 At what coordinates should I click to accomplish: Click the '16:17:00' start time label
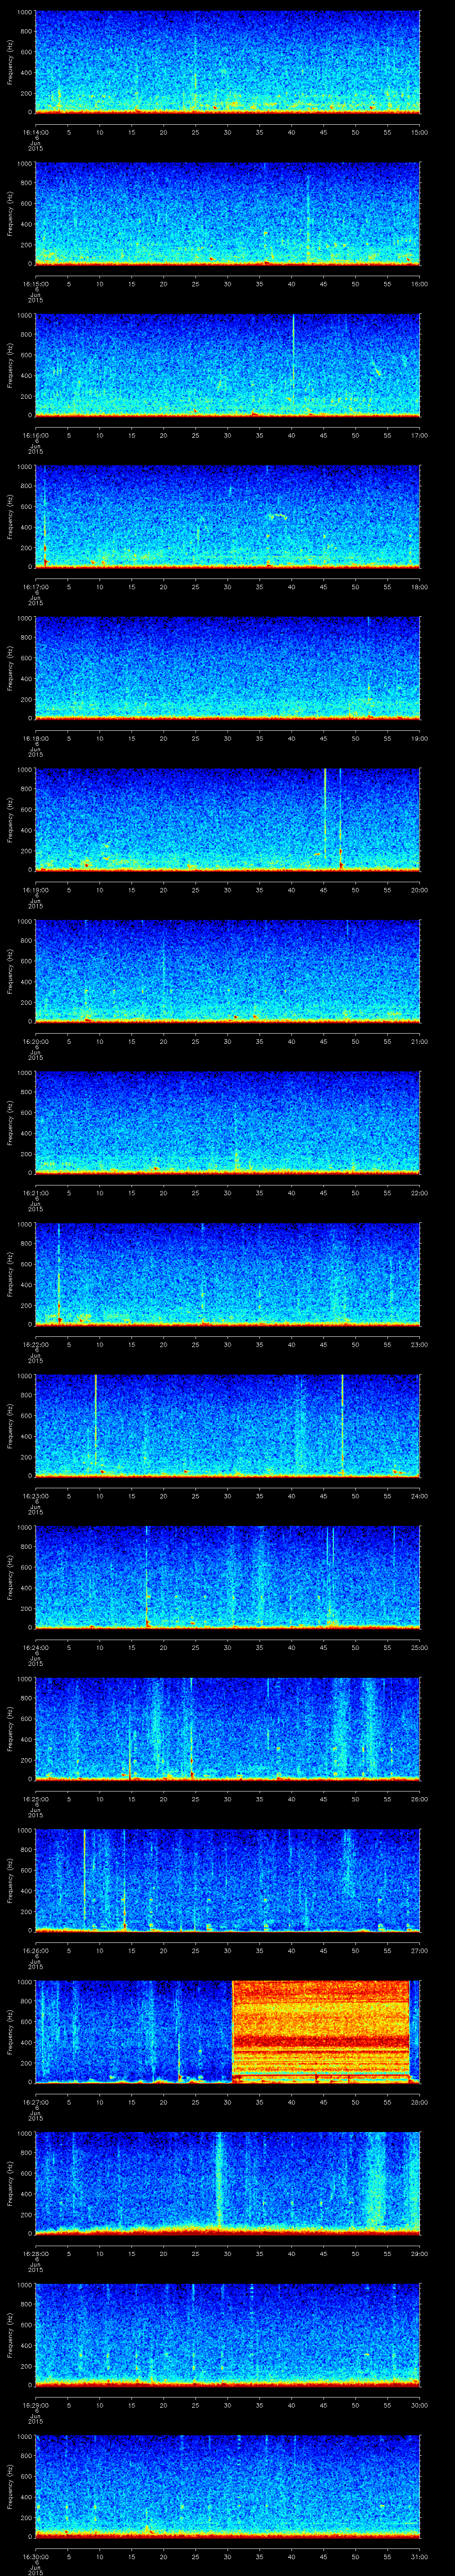(x=35, y=586)
